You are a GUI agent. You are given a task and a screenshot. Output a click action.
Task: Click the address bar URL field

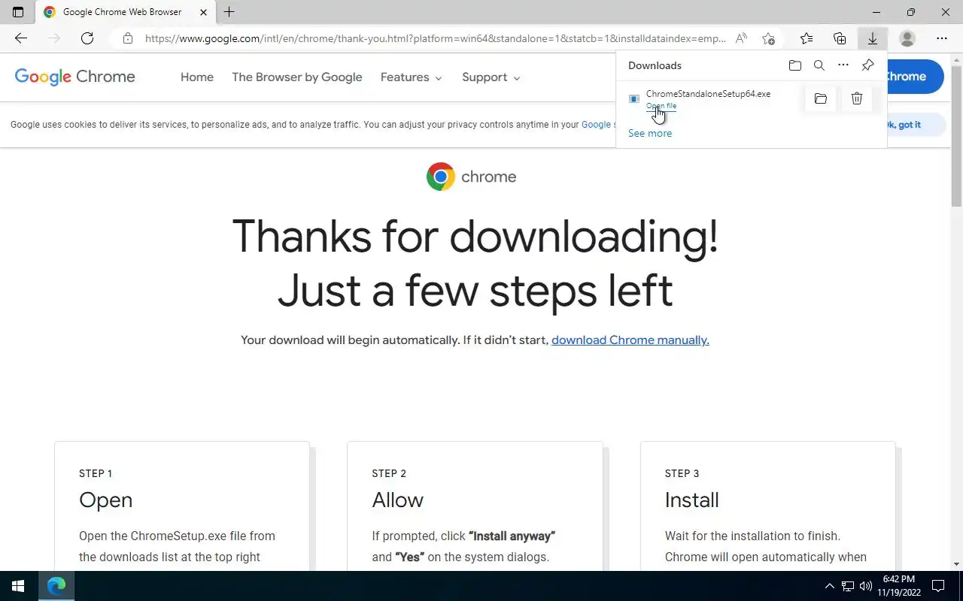[x=436, y=38]
